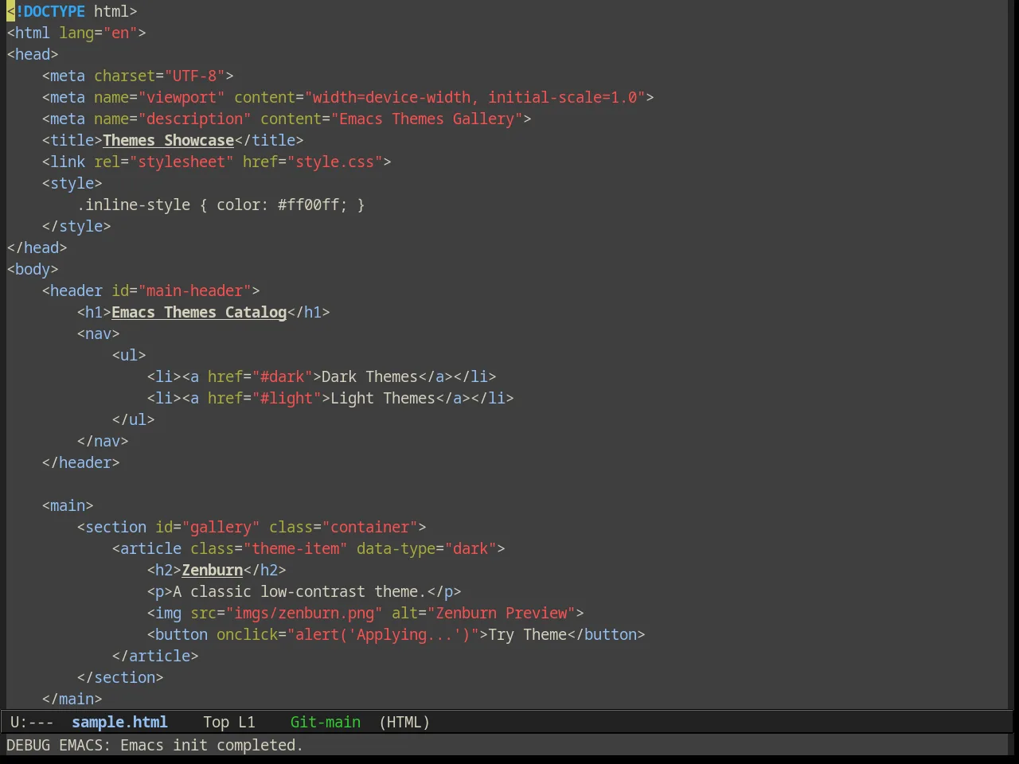Click the Git-main version control indicator
1019x764 pixels.
coord(326,722)
